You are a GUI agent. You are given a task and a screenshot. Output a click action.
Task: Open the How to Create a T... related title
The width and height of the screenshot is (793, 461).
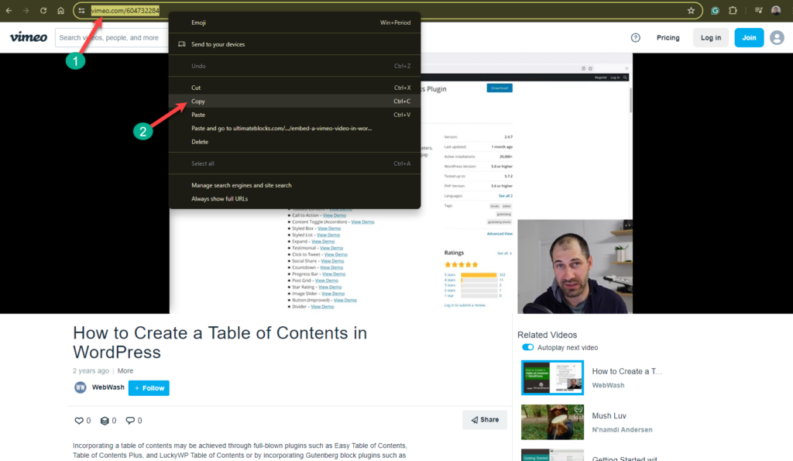click(x=627, y=371)
